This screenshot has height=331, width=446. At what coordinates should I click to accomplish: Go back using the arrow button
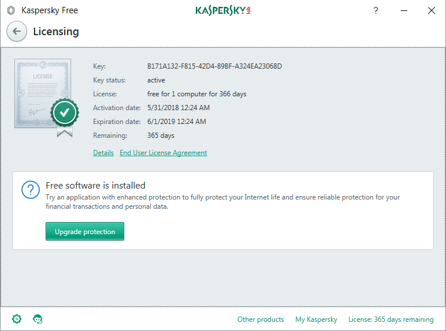coord(17,31)
